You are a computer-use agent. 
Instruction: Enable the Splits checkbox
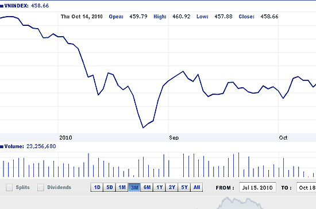pyautogui.click(x=9, y=187)
